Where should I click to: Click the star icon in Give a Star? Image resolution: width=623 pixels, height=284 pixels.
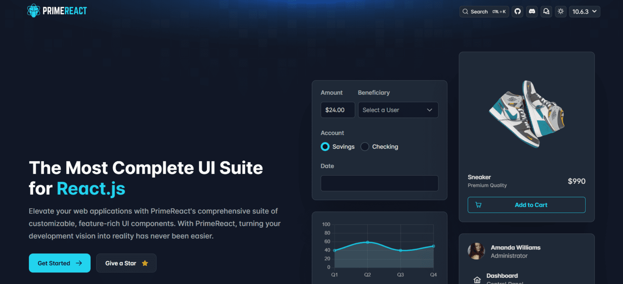click(145, 263)
